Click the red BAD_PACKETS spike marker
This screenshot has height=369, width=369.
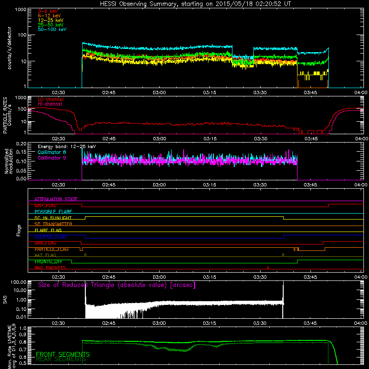268,268
